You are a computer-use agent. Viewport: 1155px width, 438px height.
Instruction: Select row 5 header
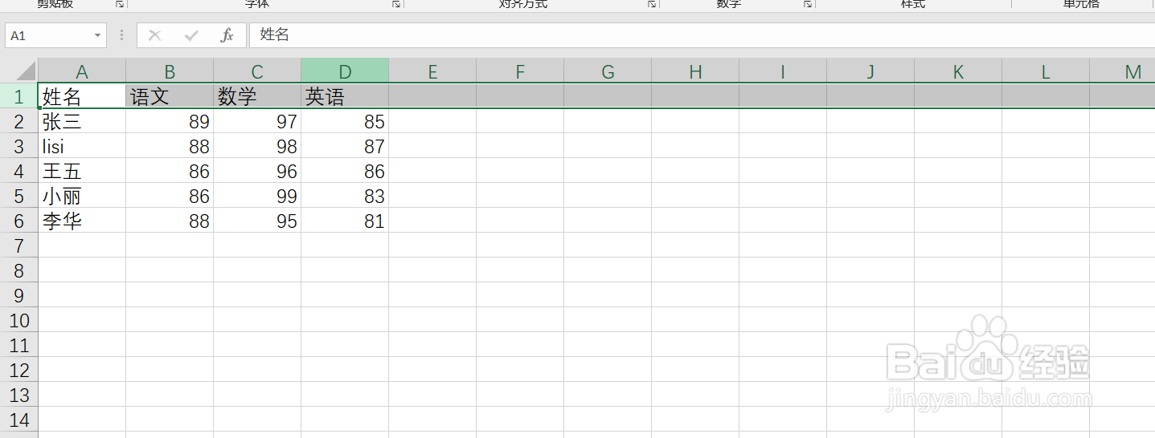click(x=19, y=196)
